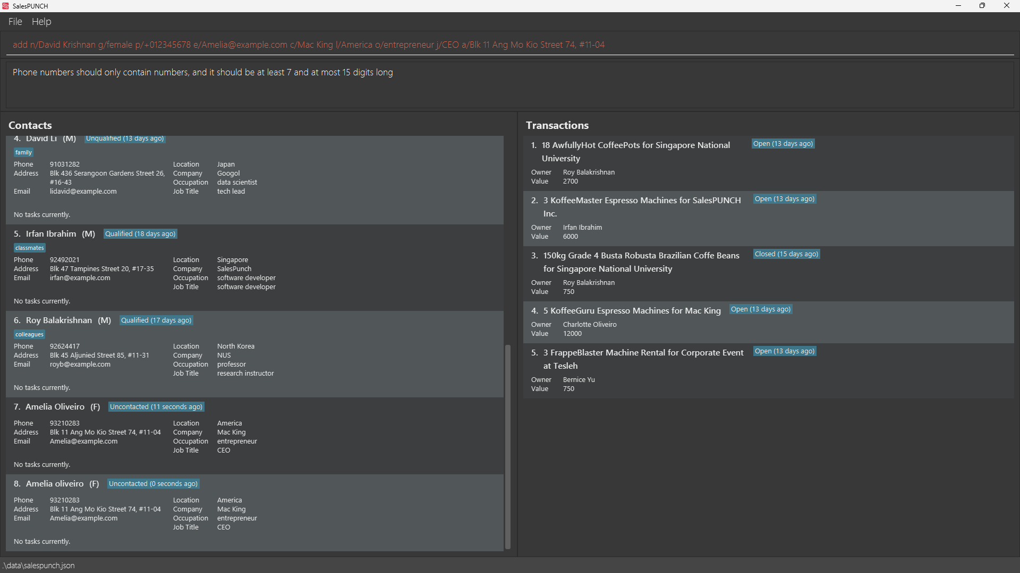Click the SalesPUNCH app icon in title bar

point(5,6)
